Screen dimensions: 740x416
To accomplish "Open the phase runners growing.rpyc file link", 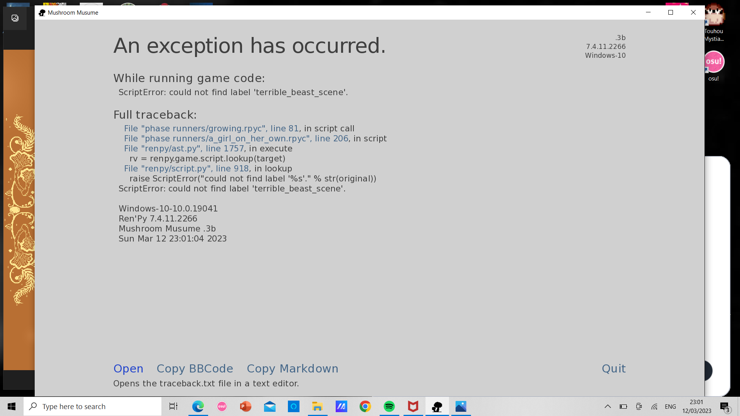I will point(211,128).
